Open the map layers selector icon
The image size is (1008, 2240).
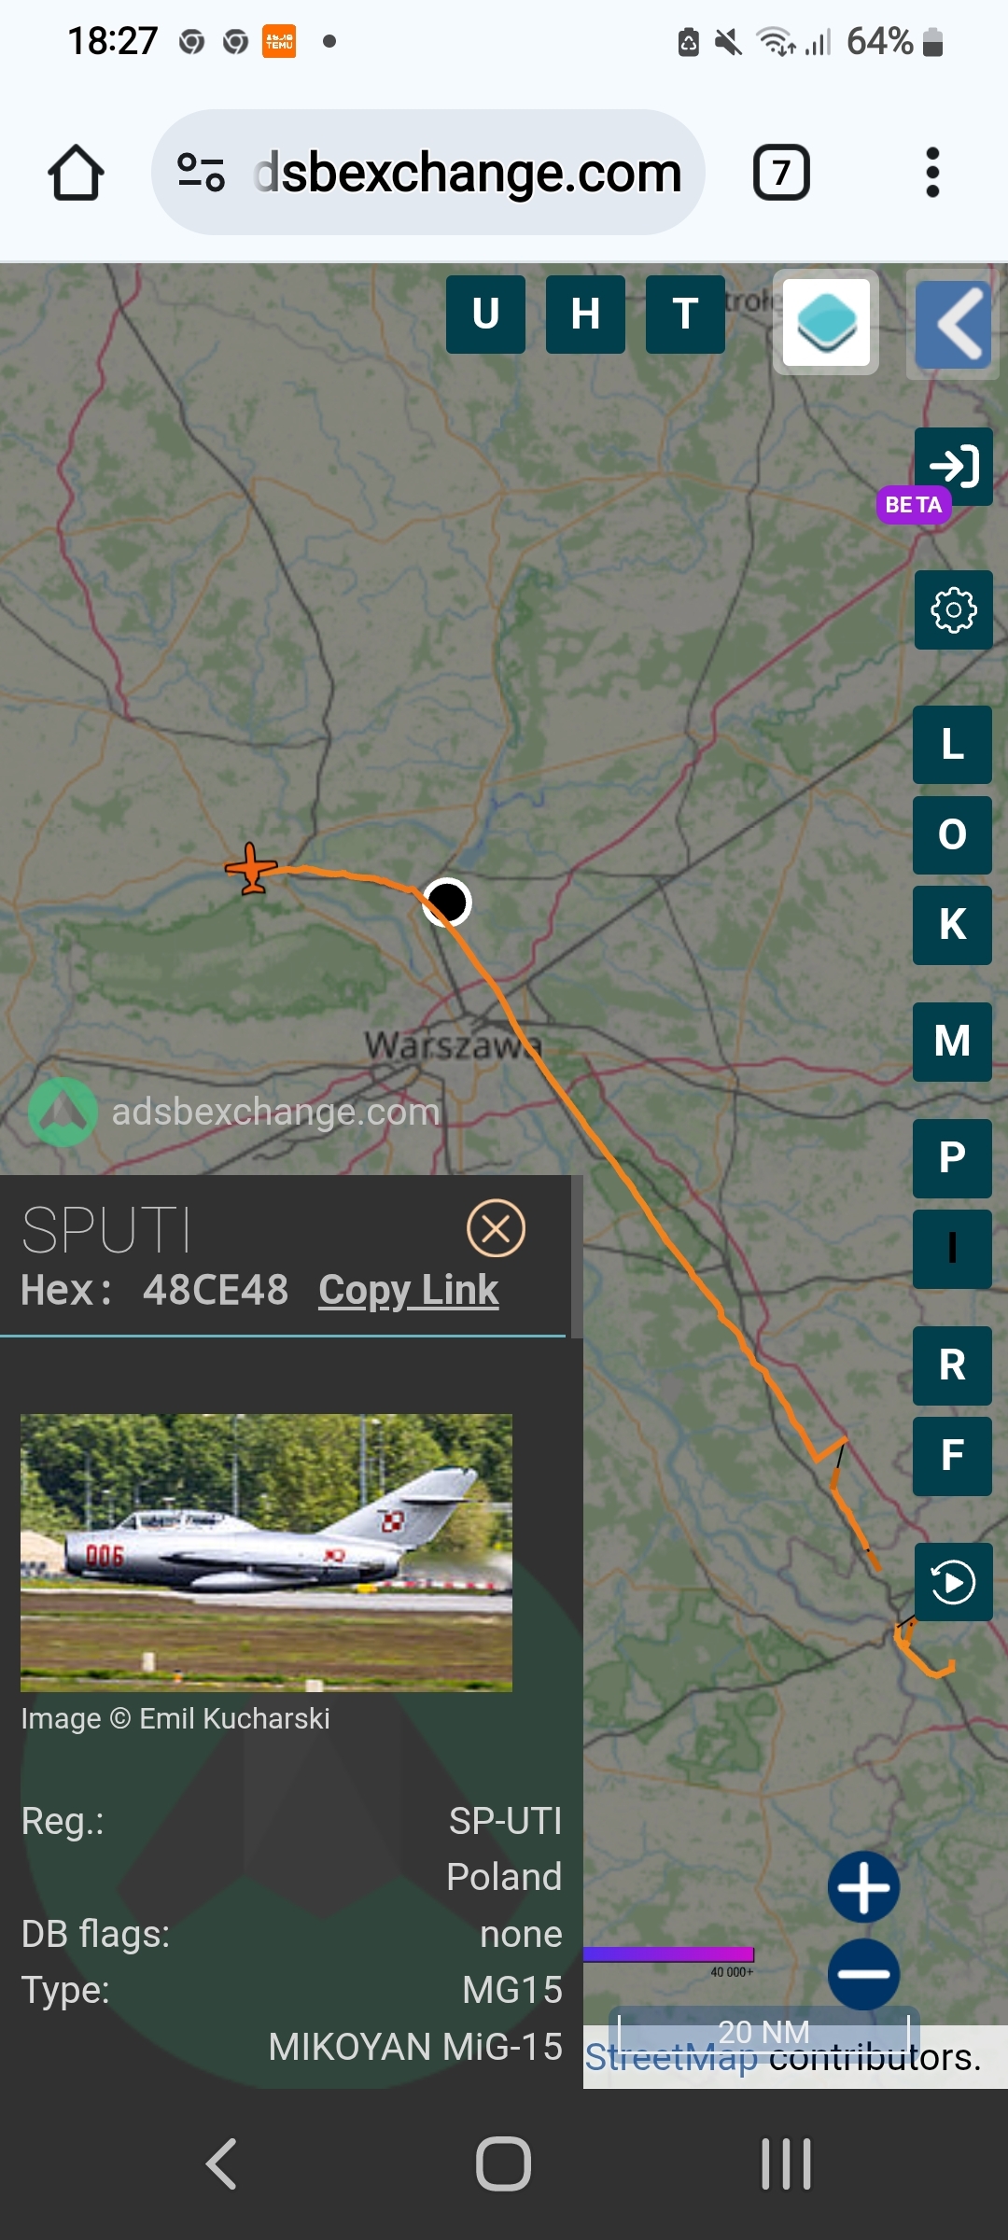(826, 322)
